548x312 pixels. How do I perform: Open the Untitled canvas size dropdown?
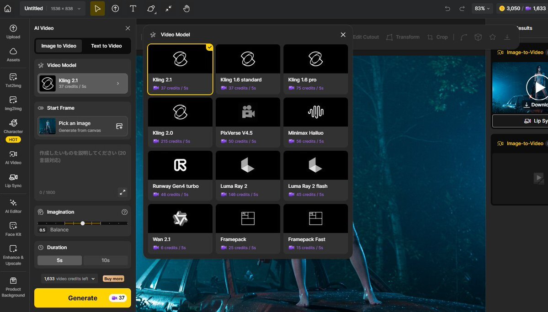click(53, 8)
